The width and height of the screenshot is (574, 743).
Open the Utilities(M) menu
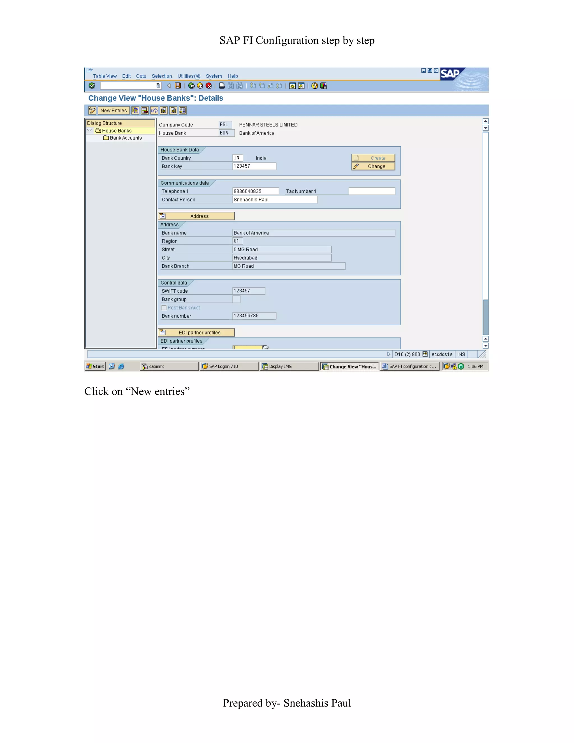pos(189,76)
